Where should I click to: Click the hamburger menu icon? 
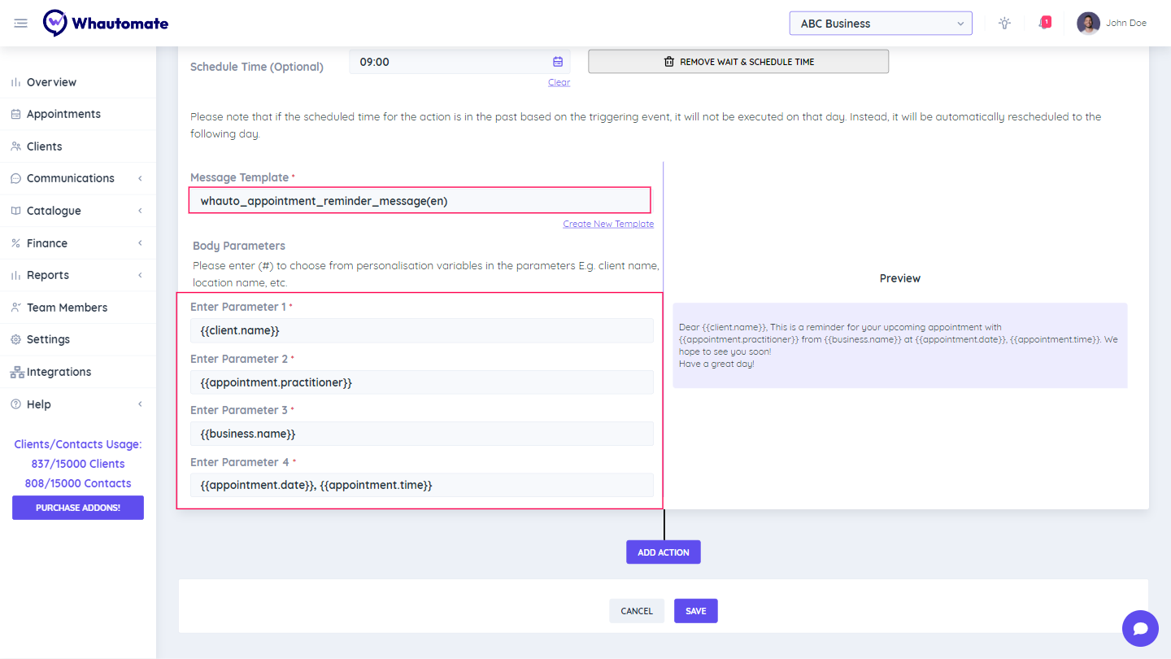[21, 24]
